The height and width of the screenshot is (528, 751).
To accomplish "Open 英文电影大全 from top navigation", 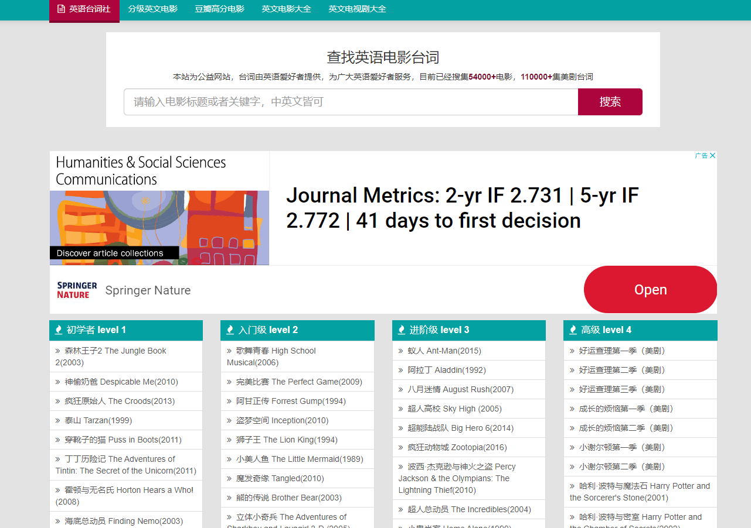I will pos(286,9).
